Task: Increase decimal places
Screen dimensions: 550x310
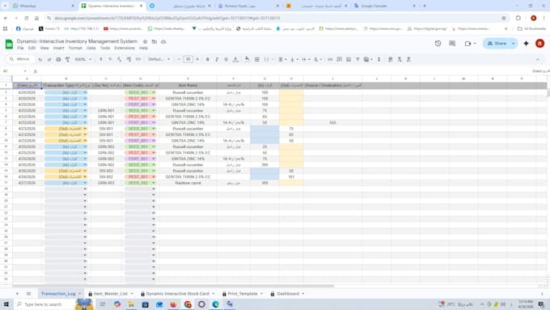Action: (x=129, y=59)
